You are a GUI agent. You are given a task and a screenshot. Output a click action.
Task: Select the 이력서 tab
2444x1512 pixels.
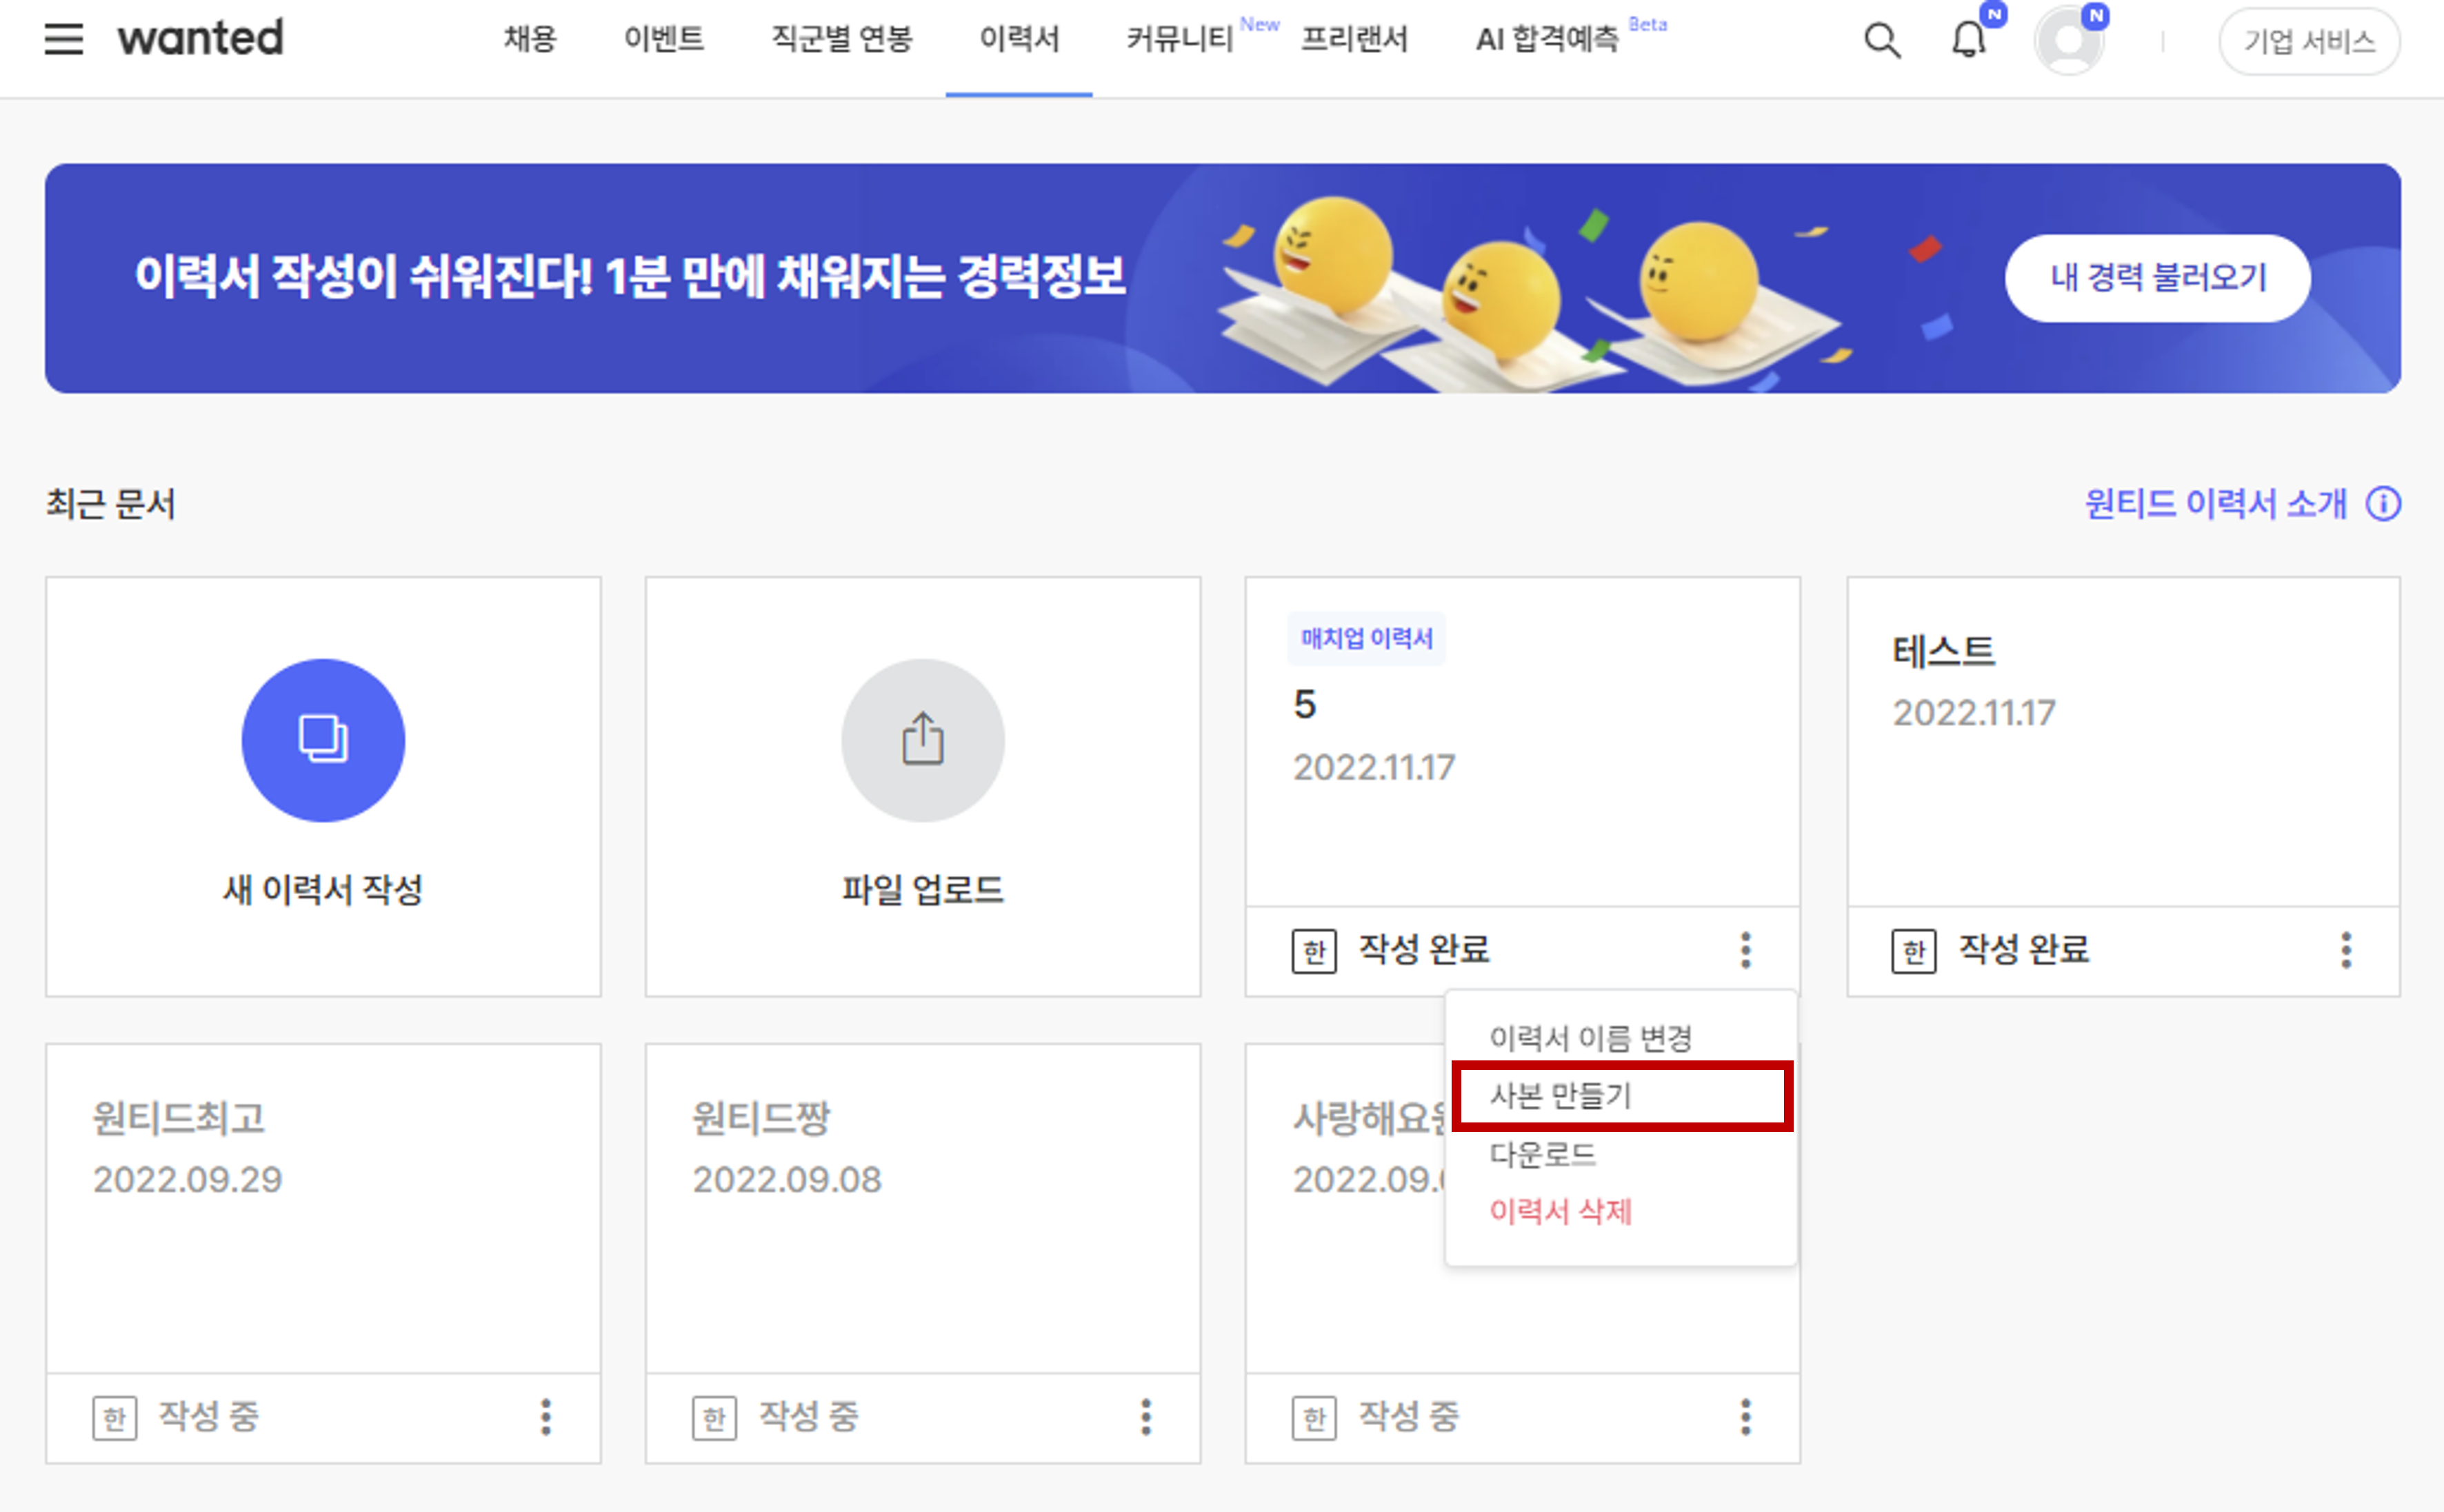(x=1019, y=39)
